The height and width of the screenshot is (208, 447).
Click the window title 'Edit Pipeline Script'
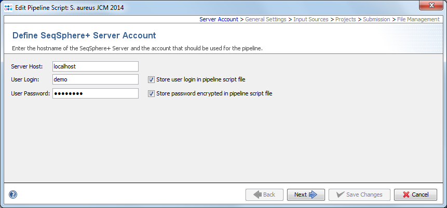[70, 8]
